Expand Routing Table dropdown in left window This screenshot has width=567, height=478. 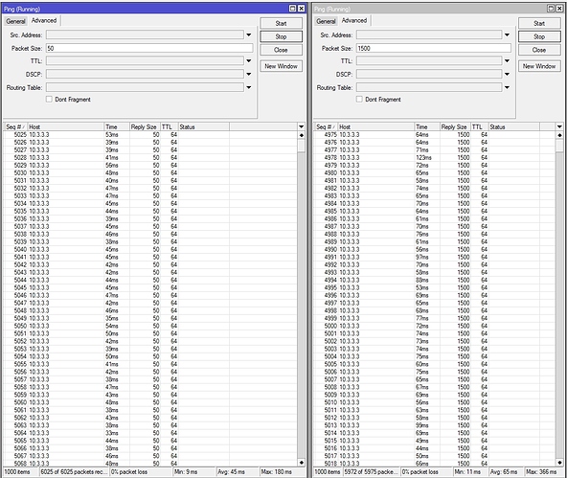click(249, 87)
